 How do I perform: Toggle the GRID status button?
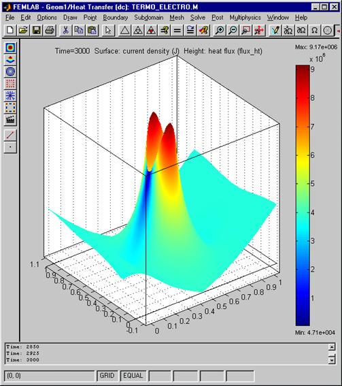tap(107, 376)
